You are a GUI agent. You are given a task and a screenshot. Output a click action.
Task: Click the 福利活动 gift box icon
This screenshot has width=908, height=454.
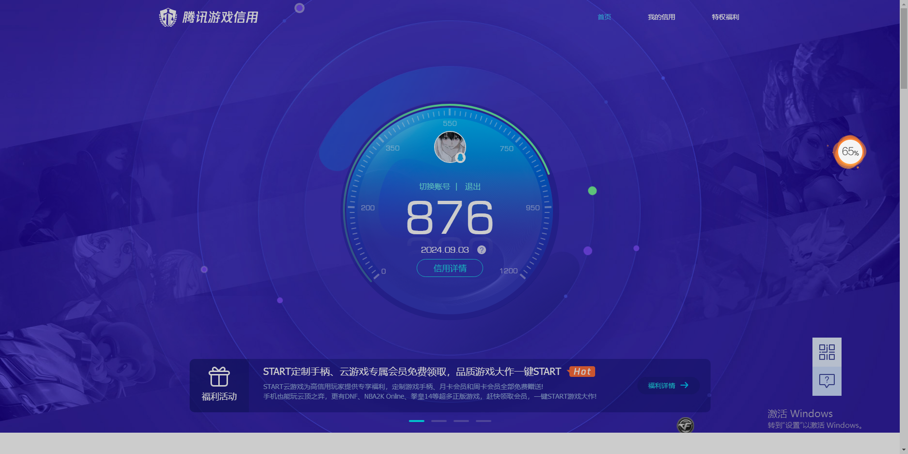(219, 377)
